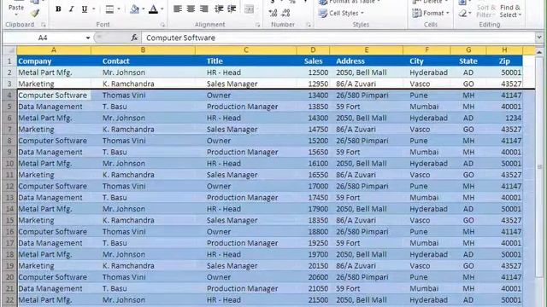This screenshot has height=307, width=547.
Task: Select column D header
Action: (313, 50)
